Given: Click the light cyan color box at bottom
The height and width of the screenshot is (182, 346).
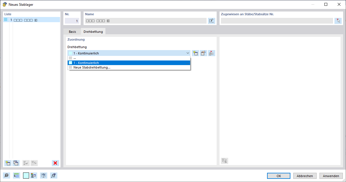Looking at the screenshot, I should coord(26,175).
